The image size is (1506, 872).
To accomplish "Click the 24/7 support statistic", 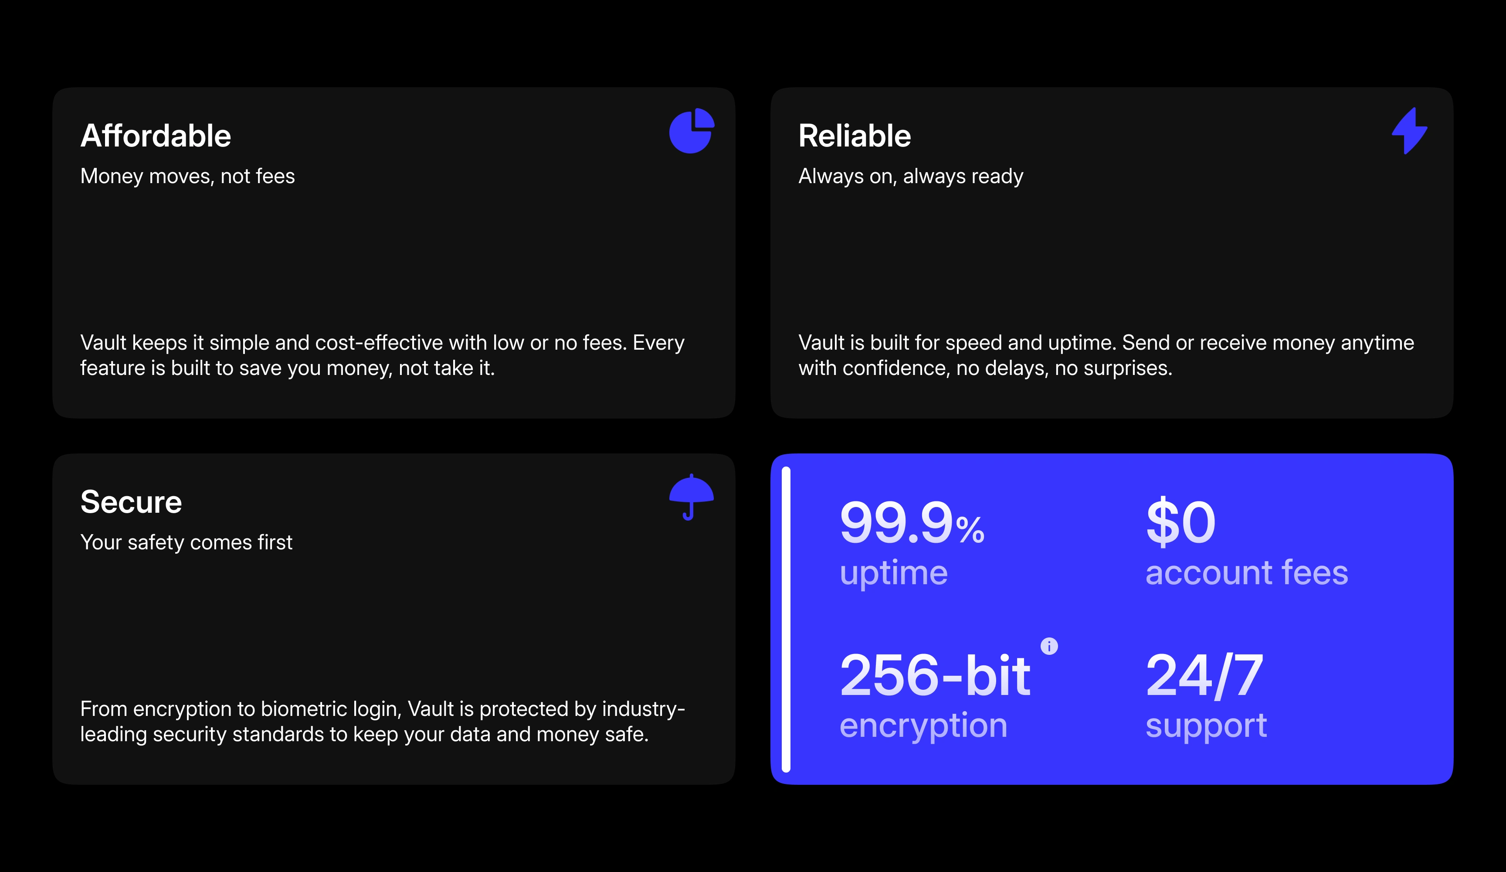I will point(1205,695).
